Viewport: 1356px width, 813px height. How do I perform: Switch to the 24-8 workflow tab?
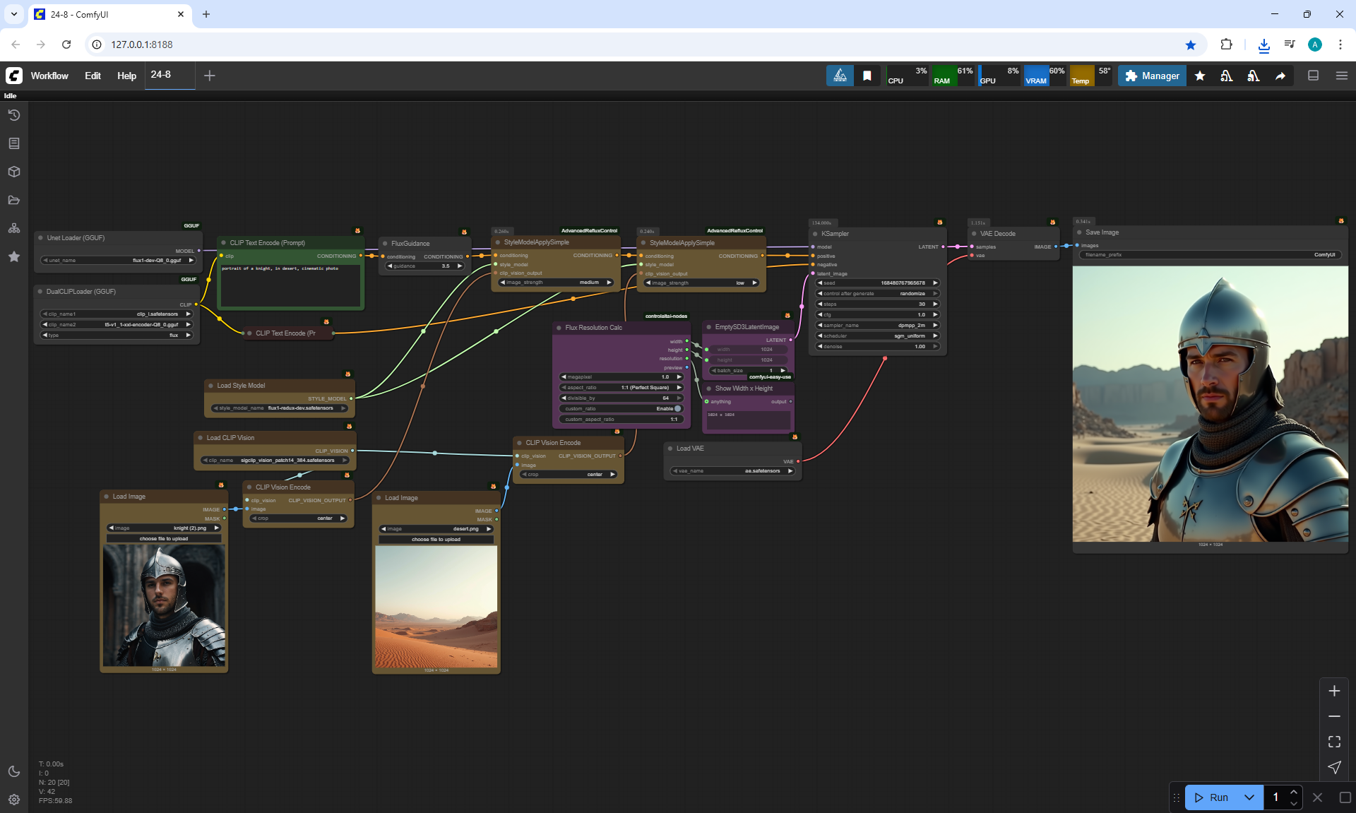pos(161,74)
